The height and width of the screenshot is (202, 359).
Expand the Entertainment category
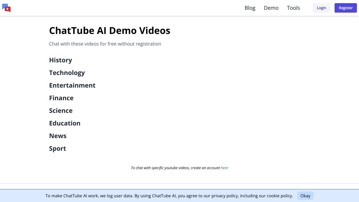click(72, 85)
